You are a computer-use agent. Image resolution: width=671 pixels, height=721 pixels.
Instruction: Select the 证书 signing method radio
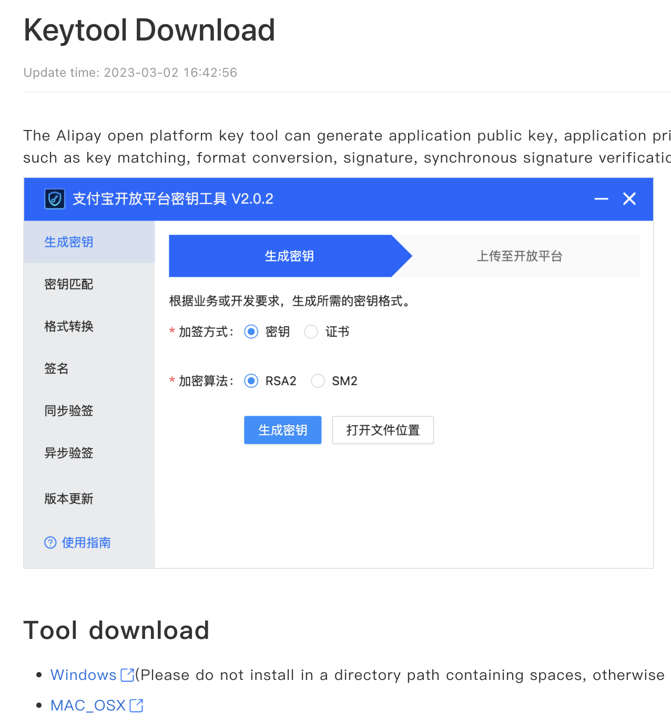311,332
